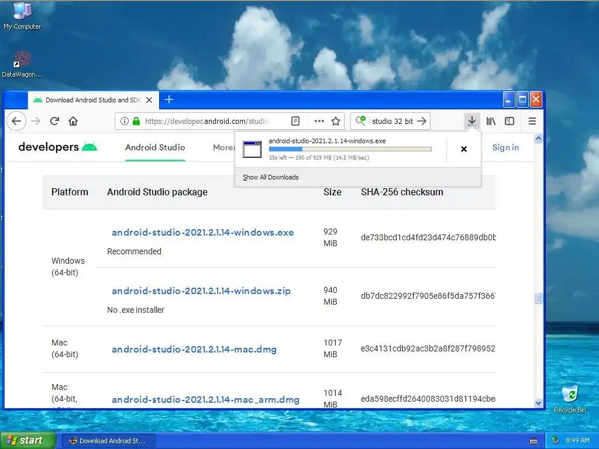Open the Android Studio nav tab

tap(155, 147)
